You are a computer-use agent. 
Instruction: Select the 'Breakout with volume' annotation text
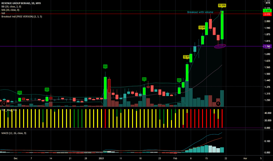pyautogui.click(x=200, y=12)
